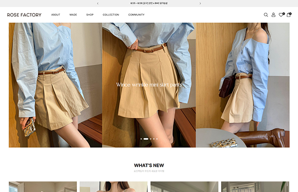The width and height of the screenshot is (298, 192).
Task: Jump to the fourth carousel slide dot
Action: pyautogui.click(x=154, y=139)
